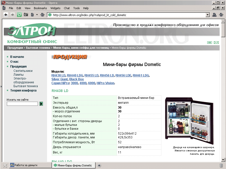Reload the page with the green refresh icon
Viewport: 226px width, 169px height.
coord(19,15)
